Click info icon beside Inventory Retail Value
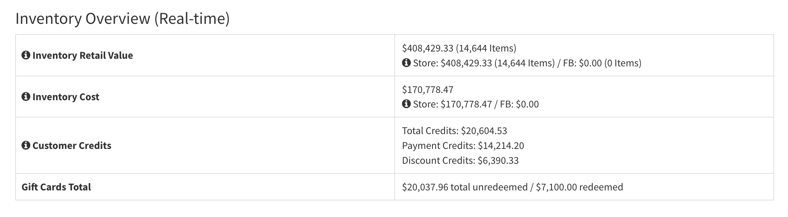Image resolution: width=788 pixels, height=217 pixels. pyautogui.click(x=26, y=55)
